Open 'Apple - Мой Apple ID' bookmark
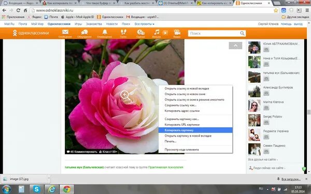 78,17
